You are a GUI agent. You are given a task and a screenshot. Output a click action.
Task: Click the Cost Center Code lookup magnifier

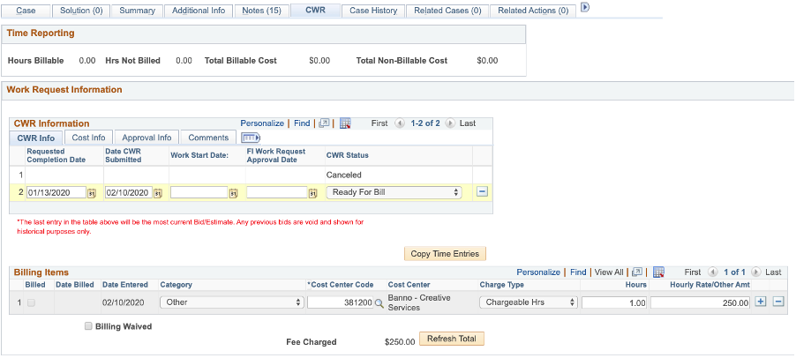379,302
